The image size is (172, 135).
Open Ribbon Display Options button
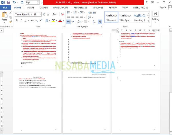[152, 2]
